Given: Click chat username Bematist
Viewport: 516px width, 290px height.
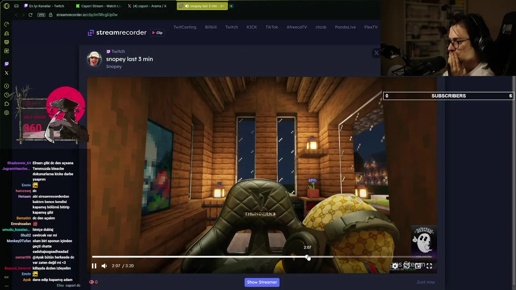Looking at the screenshot, I should pyautogui.click(x=24, y=218).
